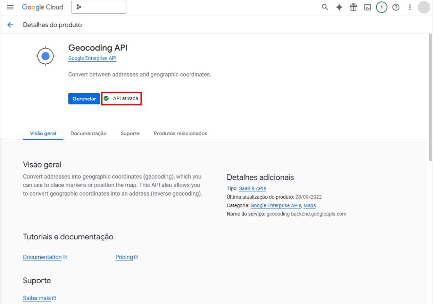
Task: Open the main navigation hamburger menu
Action: (10, 7)
